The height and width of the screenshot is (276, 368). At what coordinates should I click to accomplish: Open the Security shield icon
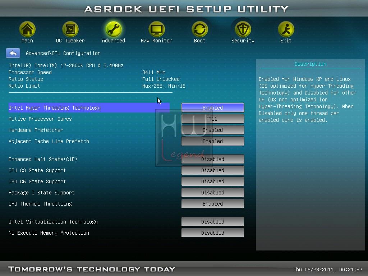tap(243, 29)
